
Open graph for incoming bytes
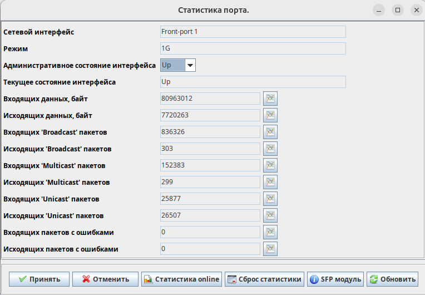point(270,99)
